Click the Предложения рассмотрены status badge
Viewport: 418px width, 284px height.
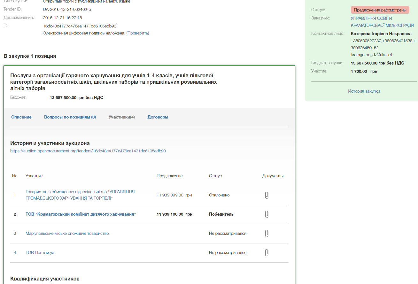pyautogui.click(x=380, y=10)
